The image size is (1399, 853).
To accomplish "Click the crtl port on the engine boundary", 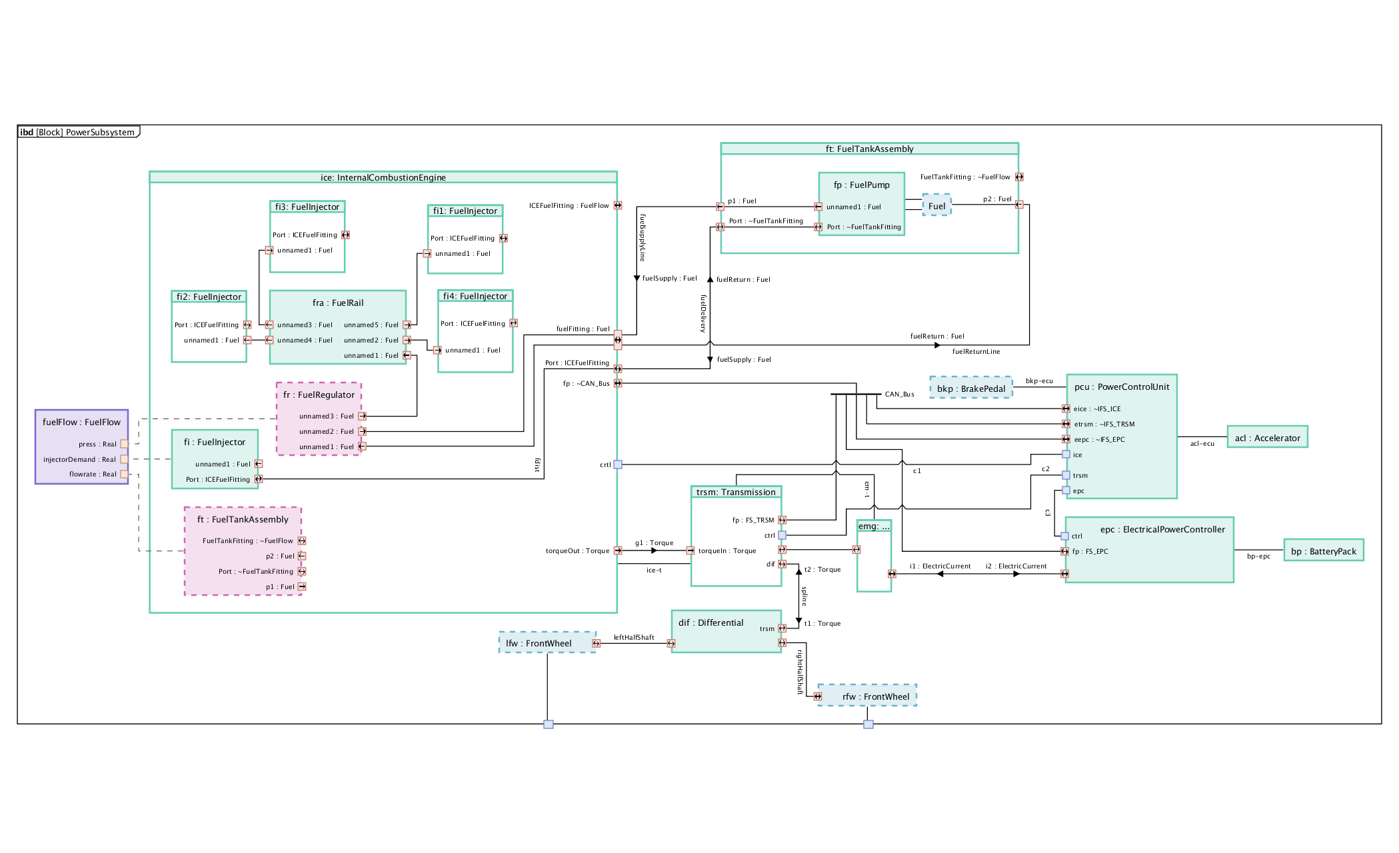I will (x=617, y=464).
